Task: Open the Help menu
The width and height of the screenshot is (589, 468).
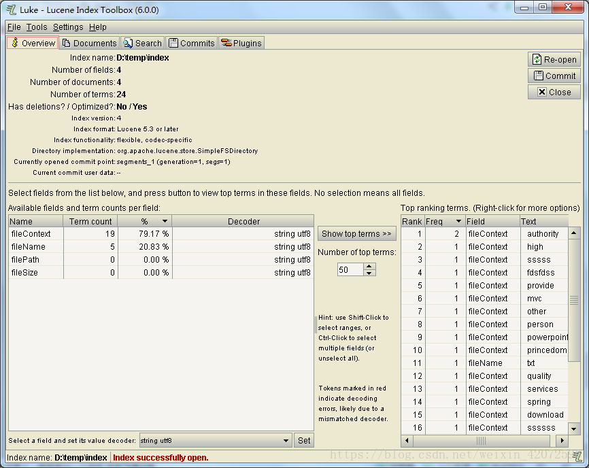Action: point(98,27)
